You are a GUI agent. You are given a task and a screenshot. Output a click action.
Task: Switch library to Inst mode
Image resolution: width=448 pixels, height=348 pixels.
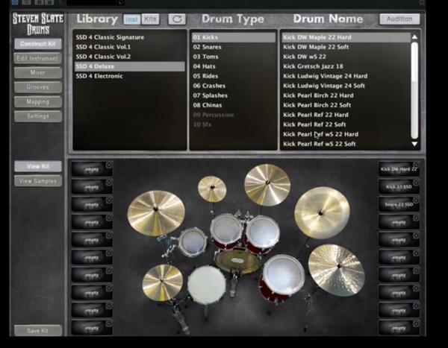pos(131,19)
